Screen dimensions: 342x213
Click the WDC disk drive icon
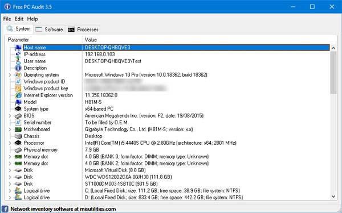coord(18,177)
